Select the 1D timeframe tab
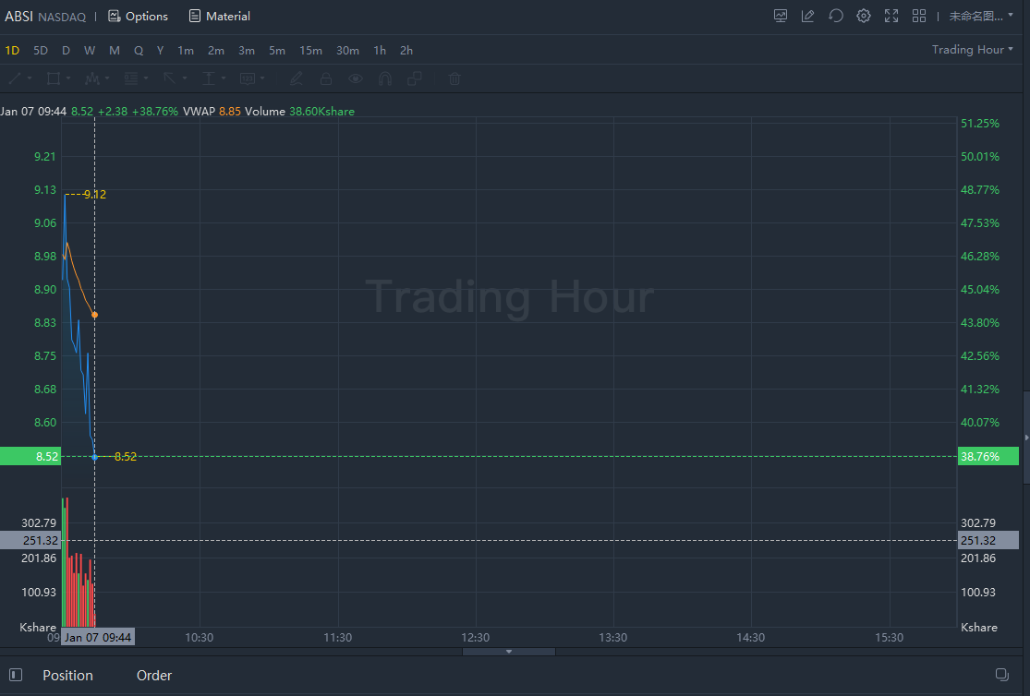This screenshot has height=696, width=1030. pyautogui.click(x=12, y=51)
